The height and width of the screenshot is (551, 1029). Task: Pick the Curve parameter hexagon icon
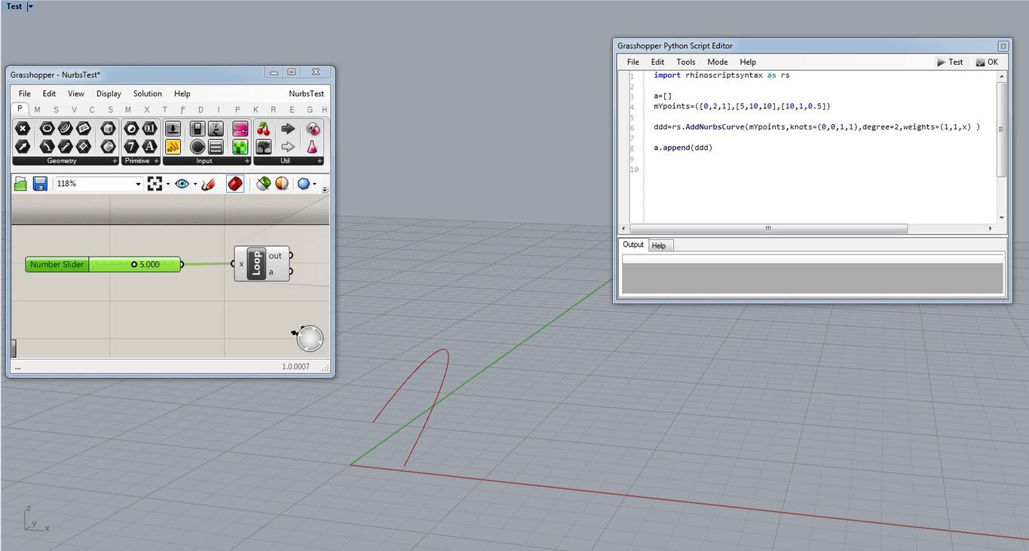click(66, 129)
